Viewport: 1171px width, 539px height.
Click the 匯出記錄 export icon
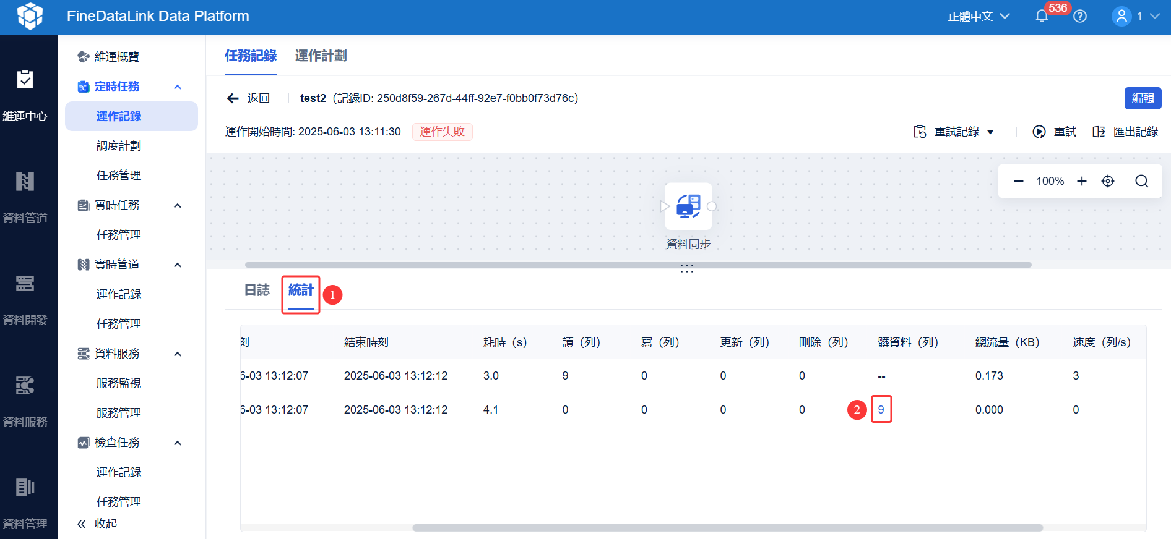(1099, 132)
